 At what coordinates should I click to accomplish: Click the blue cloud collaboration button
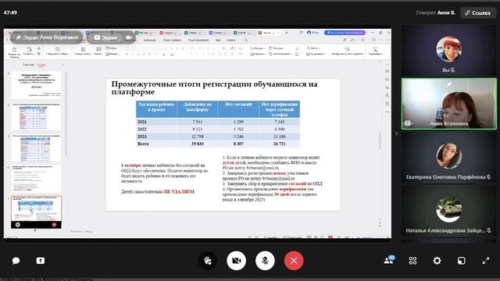[x=345, y=33]
